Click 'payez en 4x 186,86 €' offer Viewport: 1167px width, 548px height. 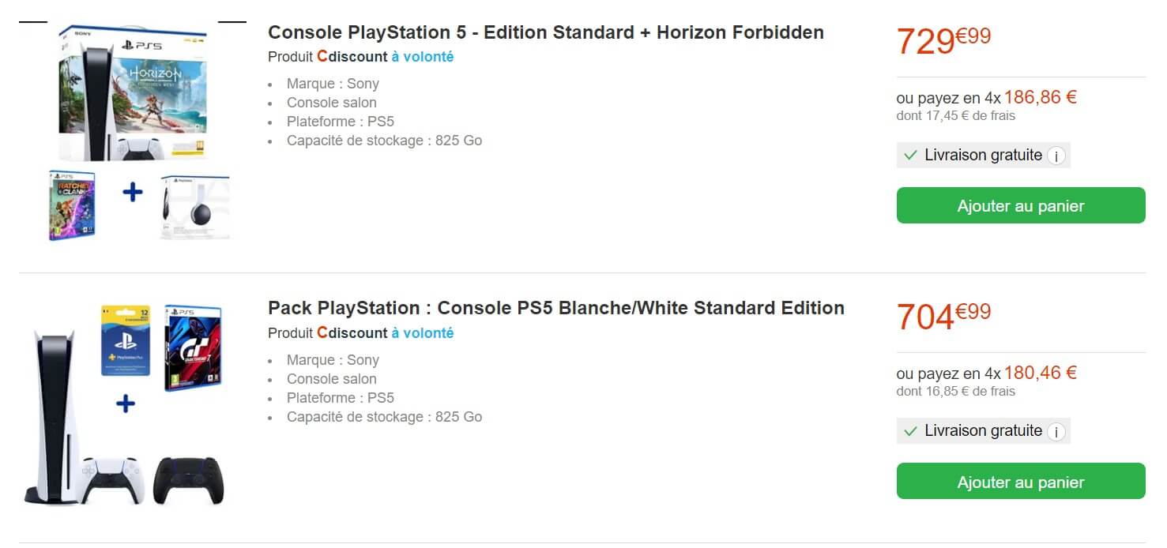click(x=986, y=98)
